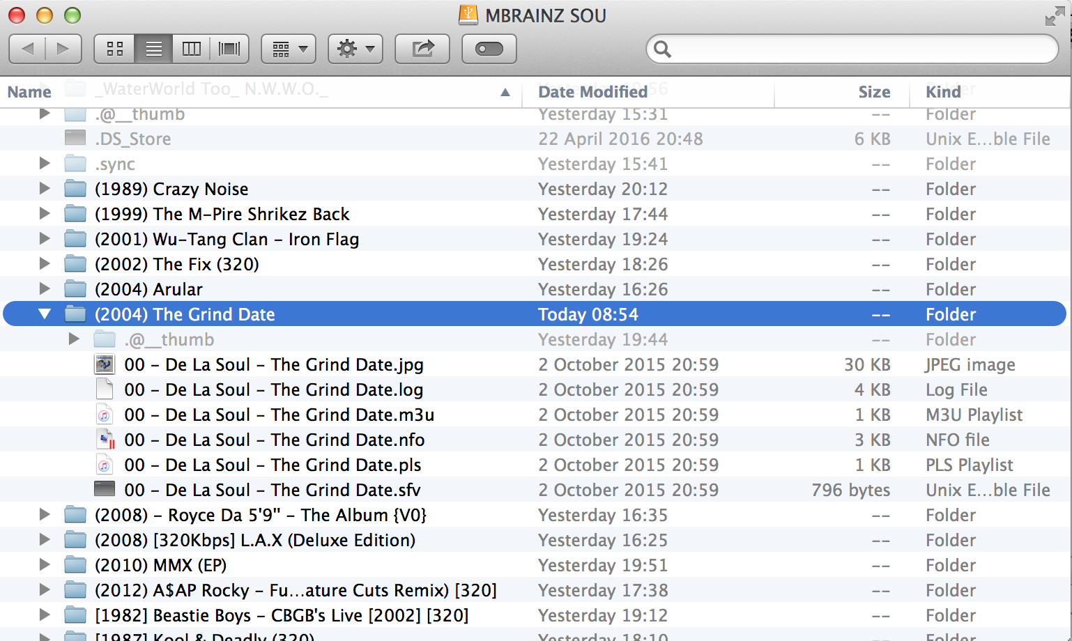Open the Arrange items dropdown
This screenshot has height=641, width=1072.
pyautogui.click(x=289, y=49)
